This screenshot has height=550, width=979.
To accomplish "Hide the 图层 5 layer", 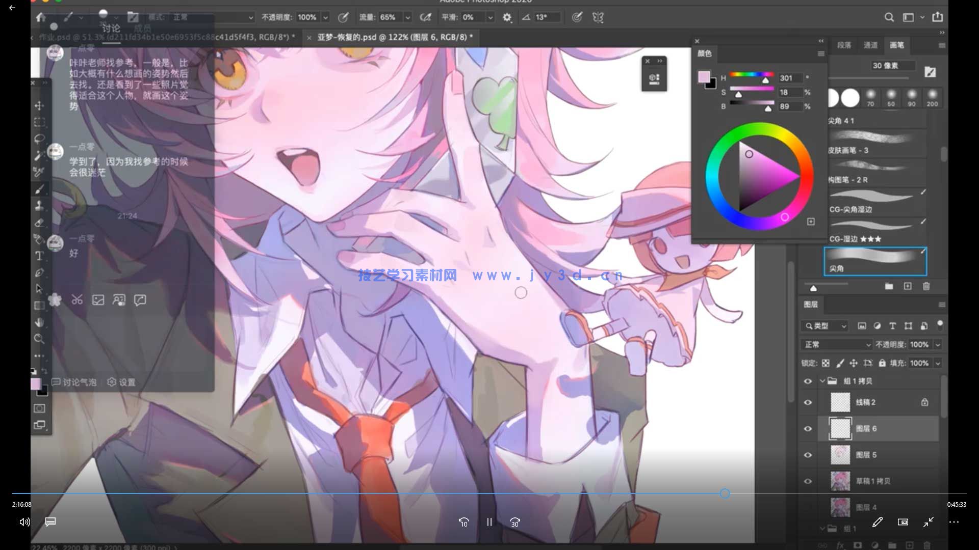I will pos(808,455).
